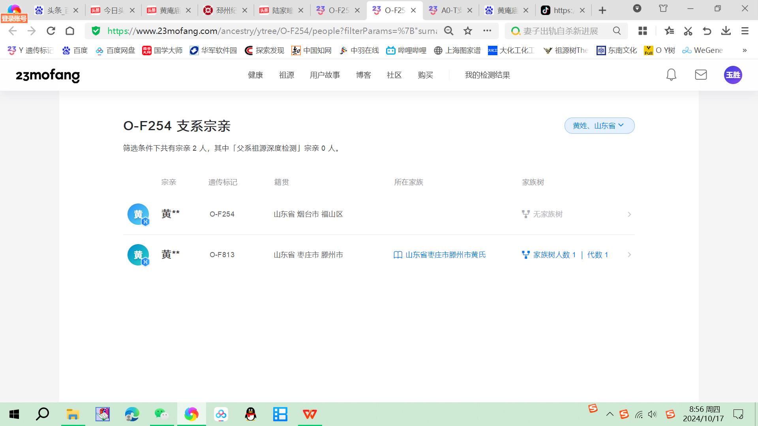Click the 山东省 枣庄市 滕州市 cell

pos(308,255)
